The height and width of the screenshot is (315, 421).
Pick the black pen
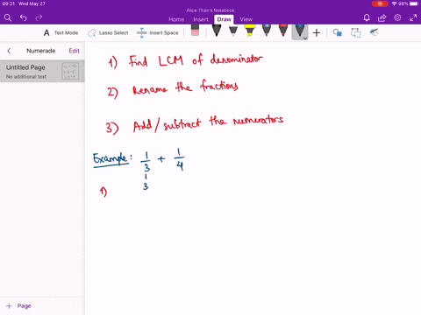tap(217, 31)
